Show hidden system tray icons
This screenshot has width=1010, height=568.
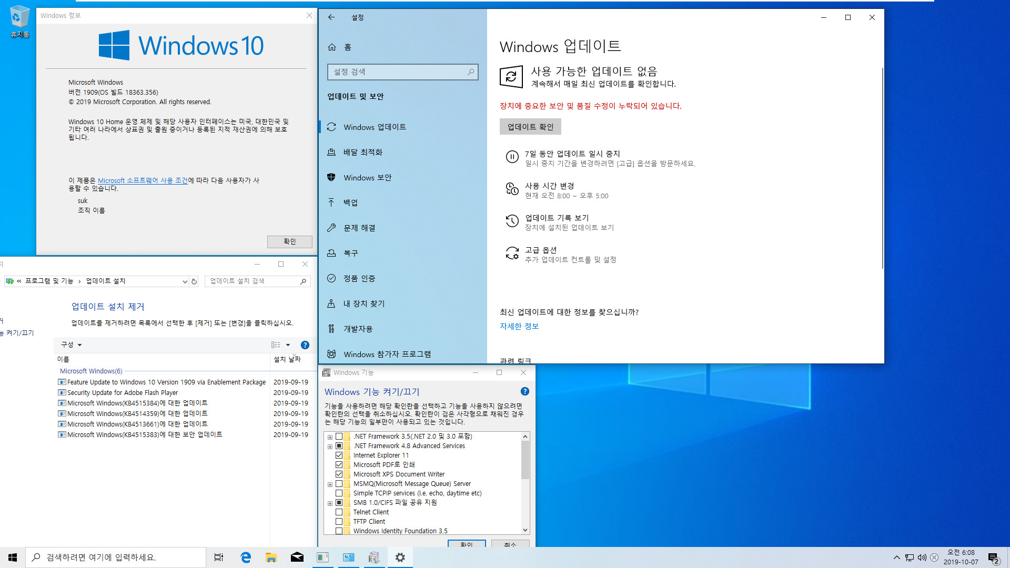click(896, 557)
